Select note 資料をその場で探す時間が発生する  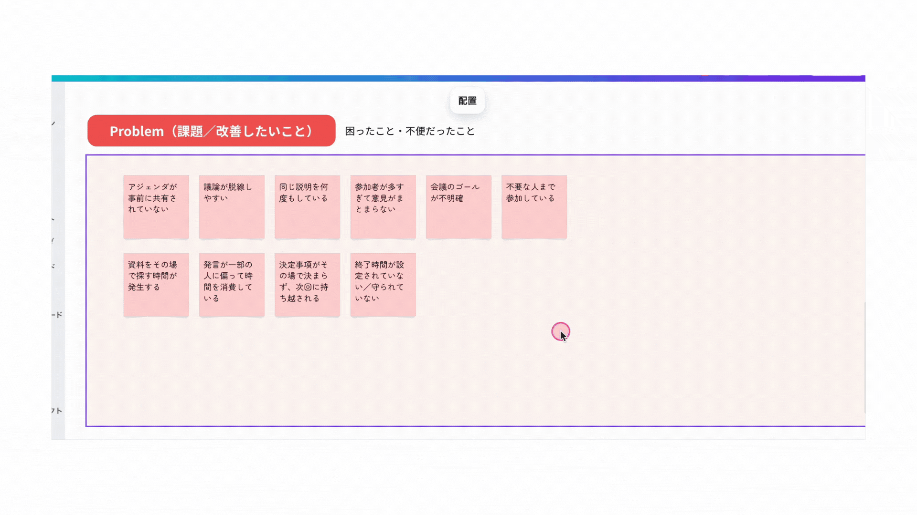pos(156,285)
